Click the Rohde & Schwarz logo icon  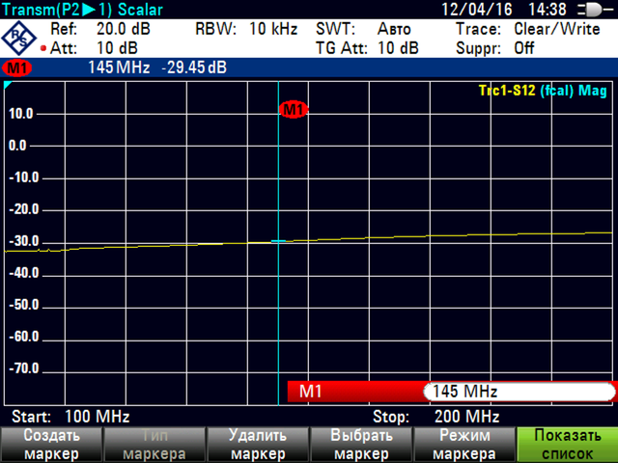[x=19, y=37]
